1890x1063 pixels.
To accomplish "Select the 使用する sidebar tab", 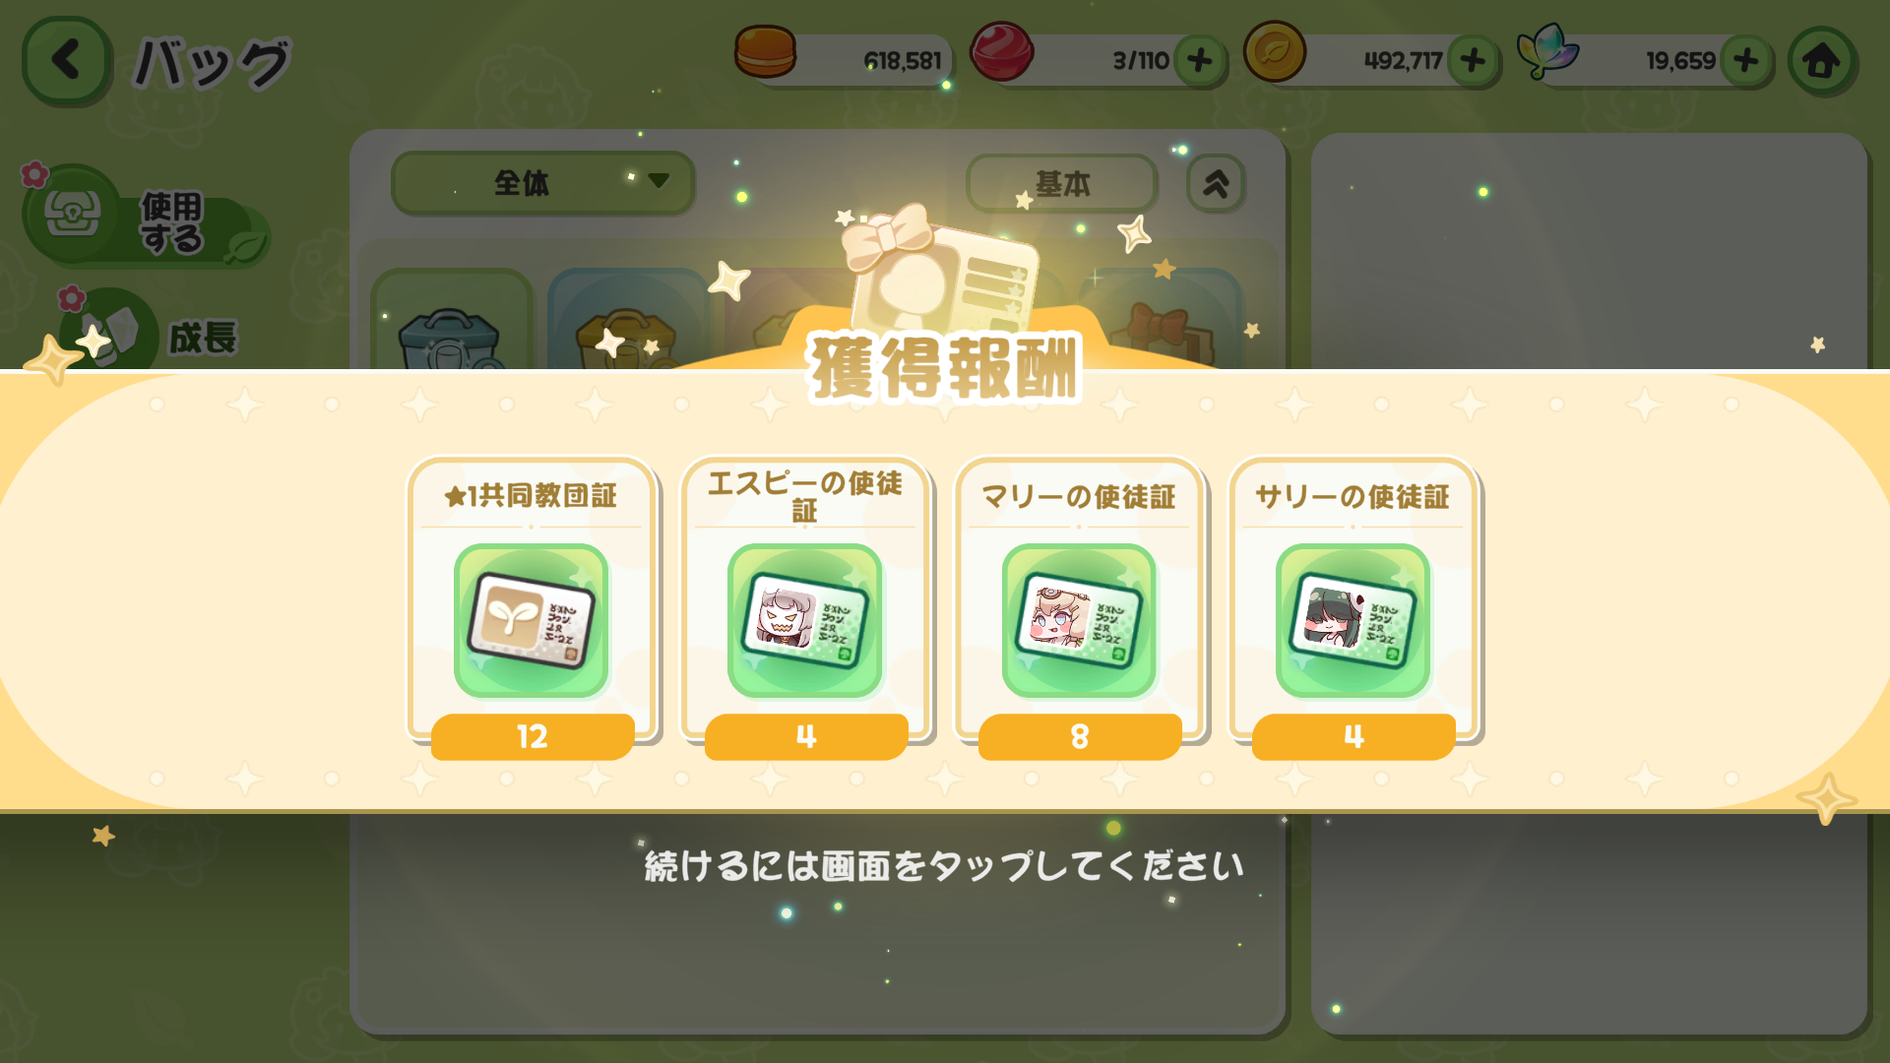I will [148, 219].
